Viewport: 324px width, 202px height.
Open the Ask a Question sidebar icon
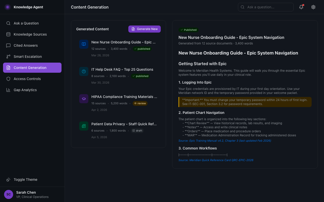click(8, 23)
